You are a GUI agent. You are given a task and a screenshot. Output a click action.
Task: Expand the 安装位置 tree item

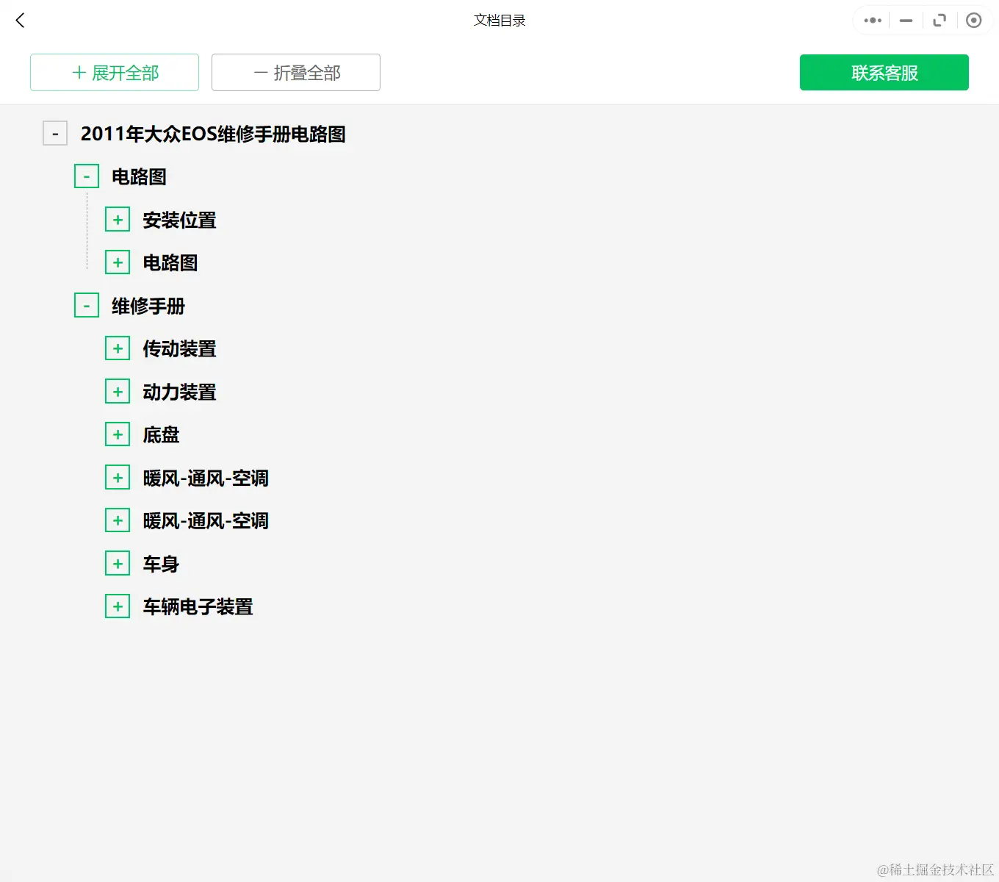118,218
